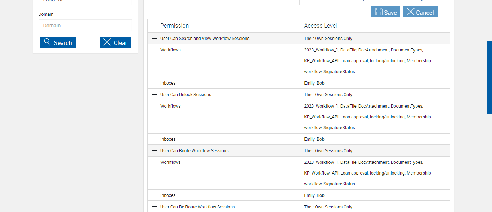Click the blue vertical scrollbar on right edge
This screenshot has width=492, height=212.
(489, 77)
